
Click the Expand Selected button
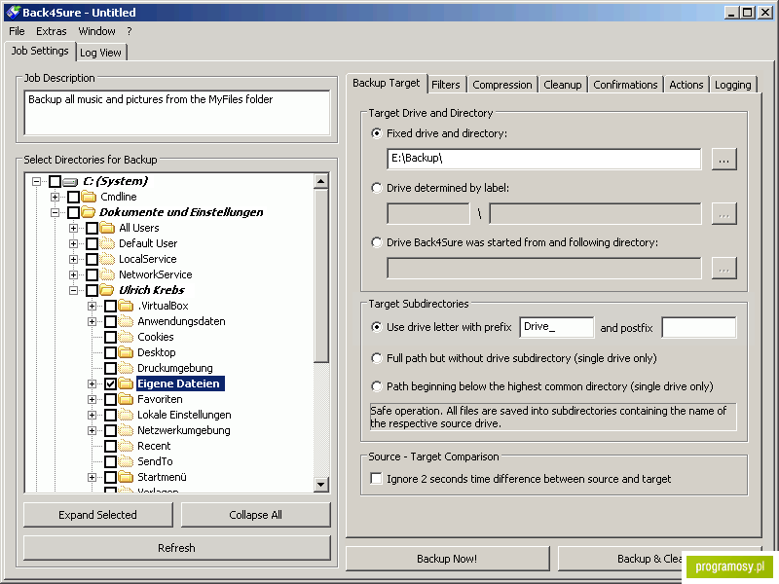click(x=98, y=515)
